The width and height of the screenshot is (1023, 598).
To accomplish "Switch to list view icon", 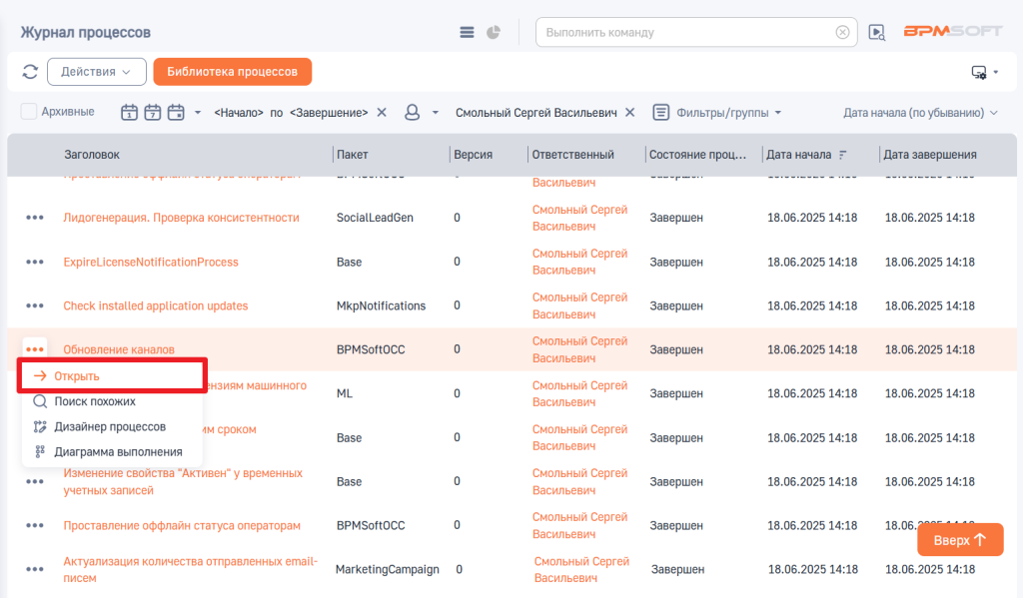I will coord(467,32).
